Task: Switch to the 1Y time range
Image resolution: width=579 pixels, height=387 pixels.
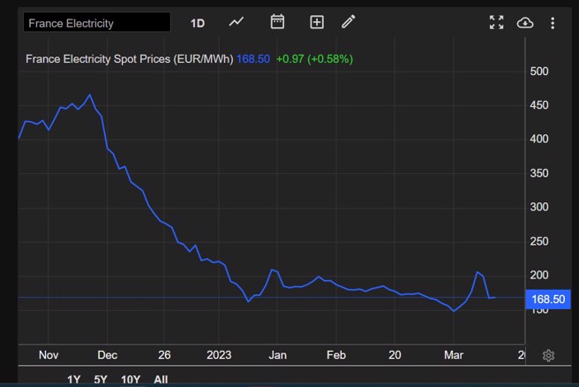Action: [x=75, y=379]
